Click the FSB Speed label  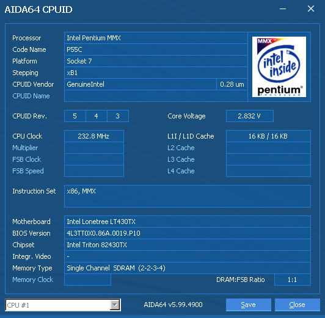[x=28, y=171]
